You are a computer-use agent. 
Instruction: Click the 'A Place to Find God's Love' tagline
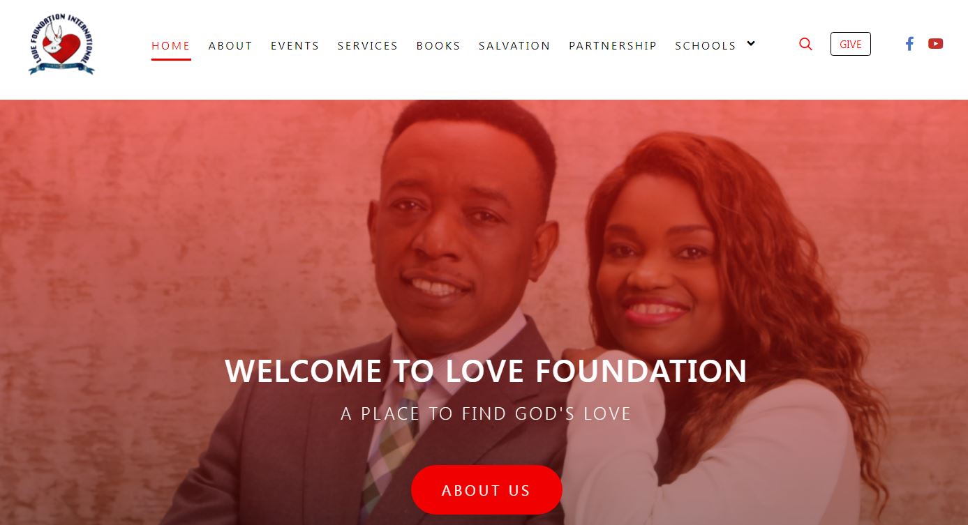pyautogui.click(x=486, y=413)
